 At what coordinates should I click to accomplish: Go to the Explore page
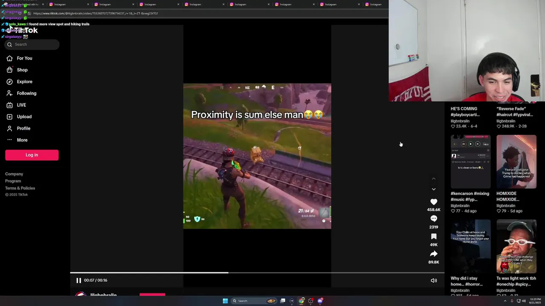(24, 82)
